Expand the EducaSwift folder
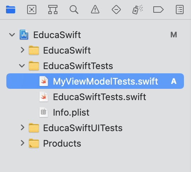Screen dimensions: 191x172 [x=23, y=50]
